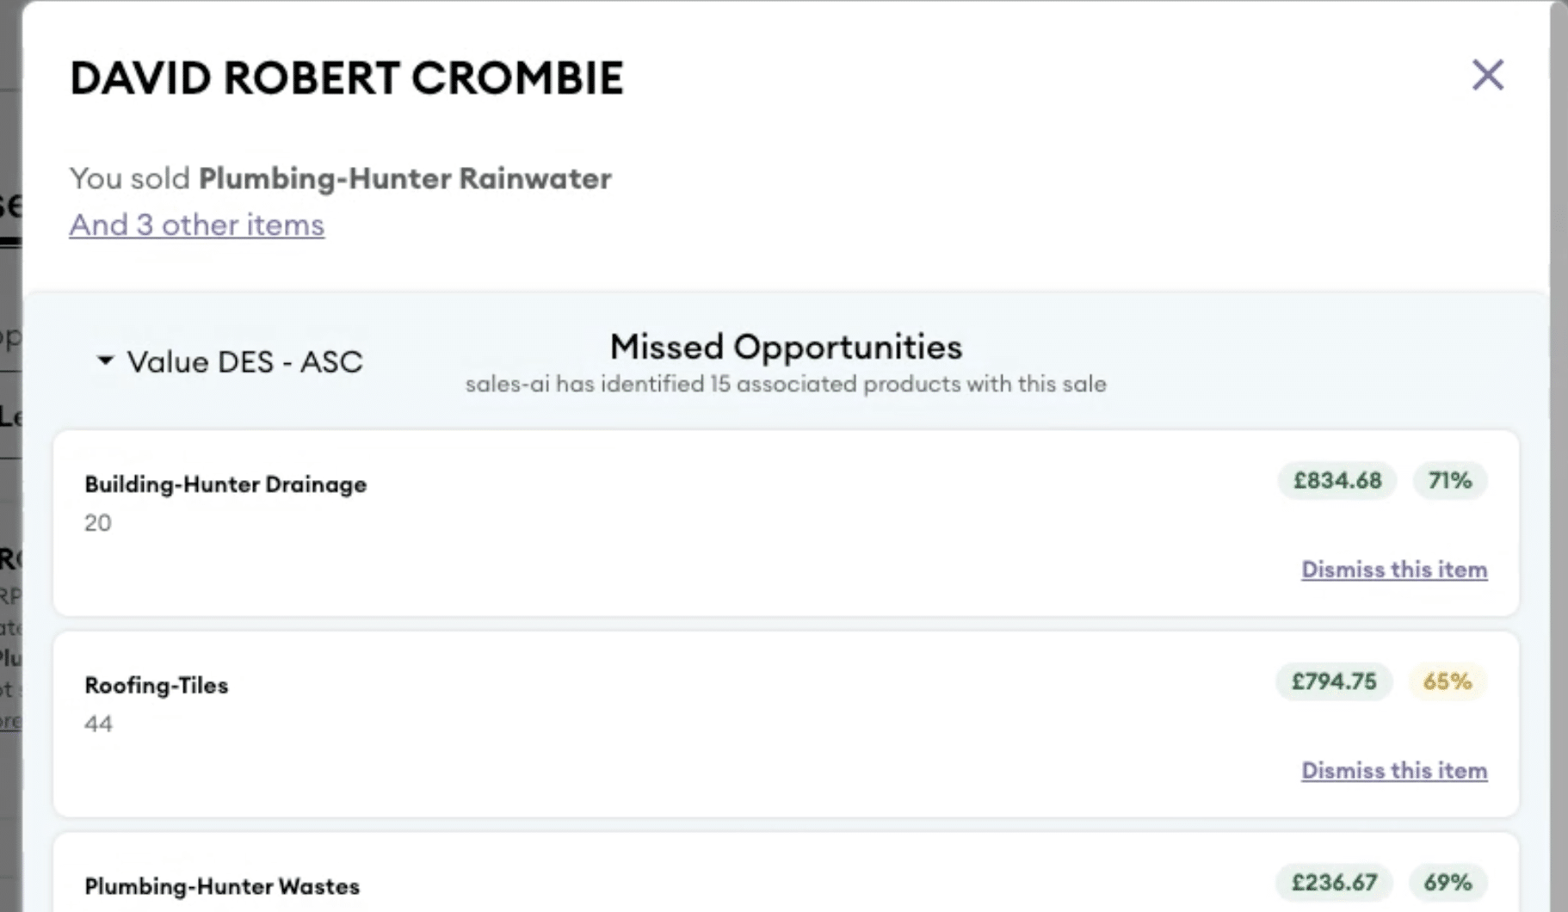Click the David Robert Crombie title
Viewport: 1568px width, 912px height.
coord(347,77)
